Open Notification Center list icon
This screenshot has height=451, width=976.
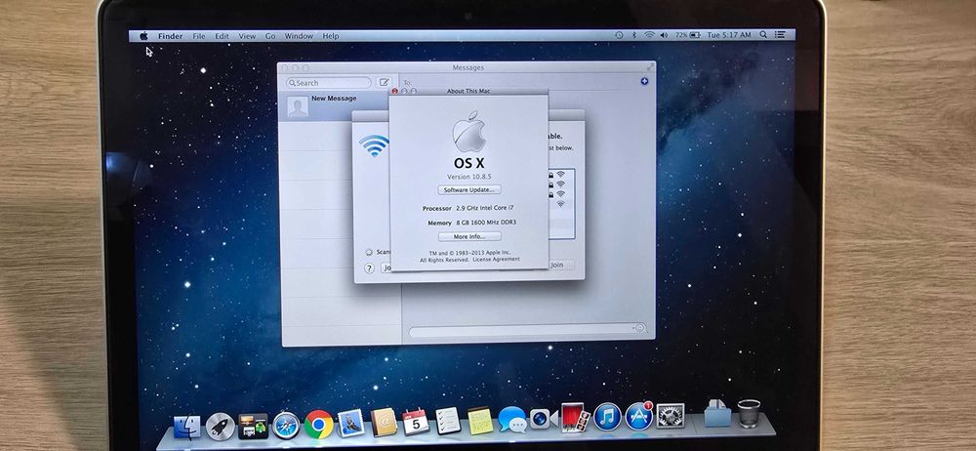tap(779, 35)
